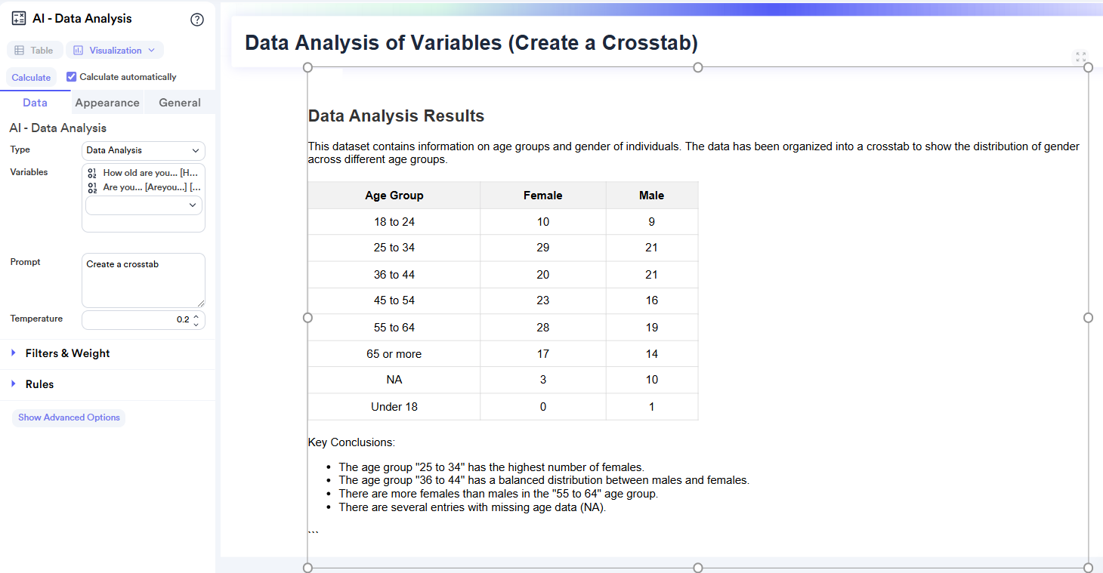Open the empty Variables add dropdown
1103x573 pixels.
[144, 205]
